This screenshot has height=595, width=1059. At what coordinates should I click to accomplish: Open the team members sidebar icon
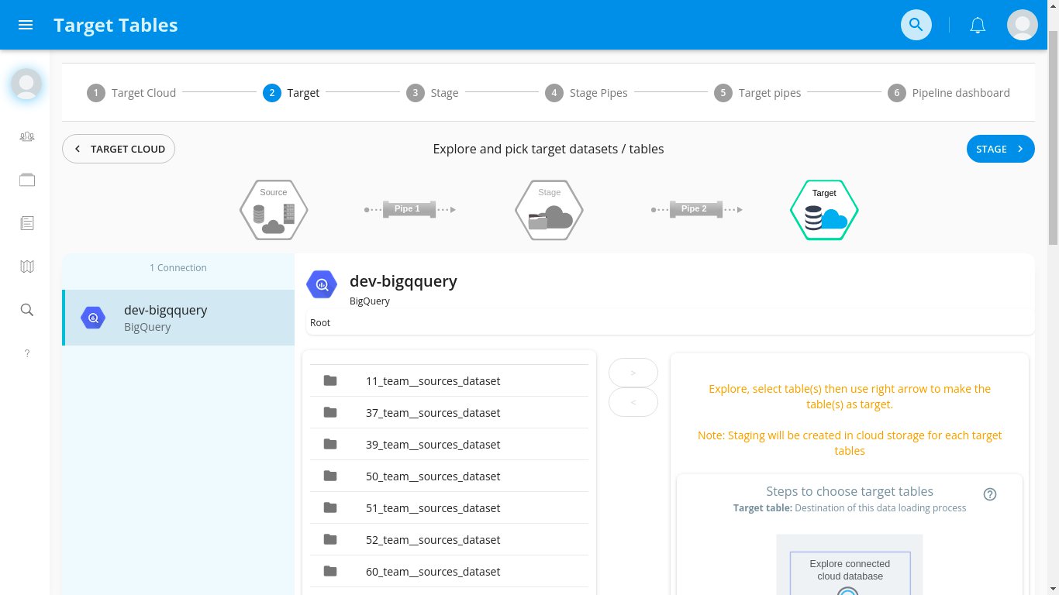(x=27, y=136)
